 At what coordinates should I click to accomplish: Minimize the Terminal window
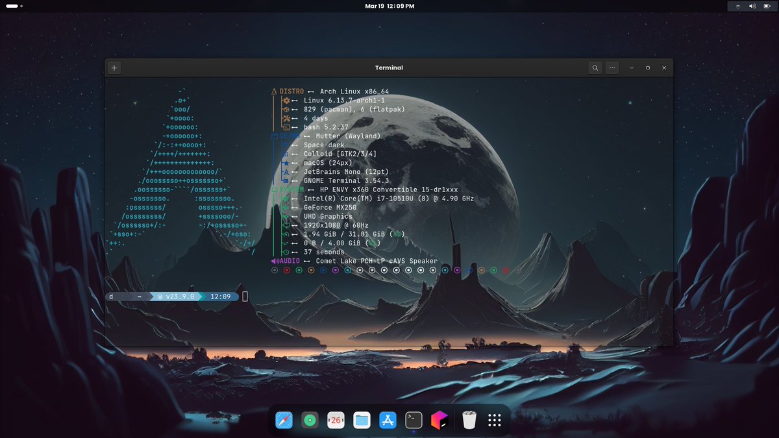[x=632, y=67]
